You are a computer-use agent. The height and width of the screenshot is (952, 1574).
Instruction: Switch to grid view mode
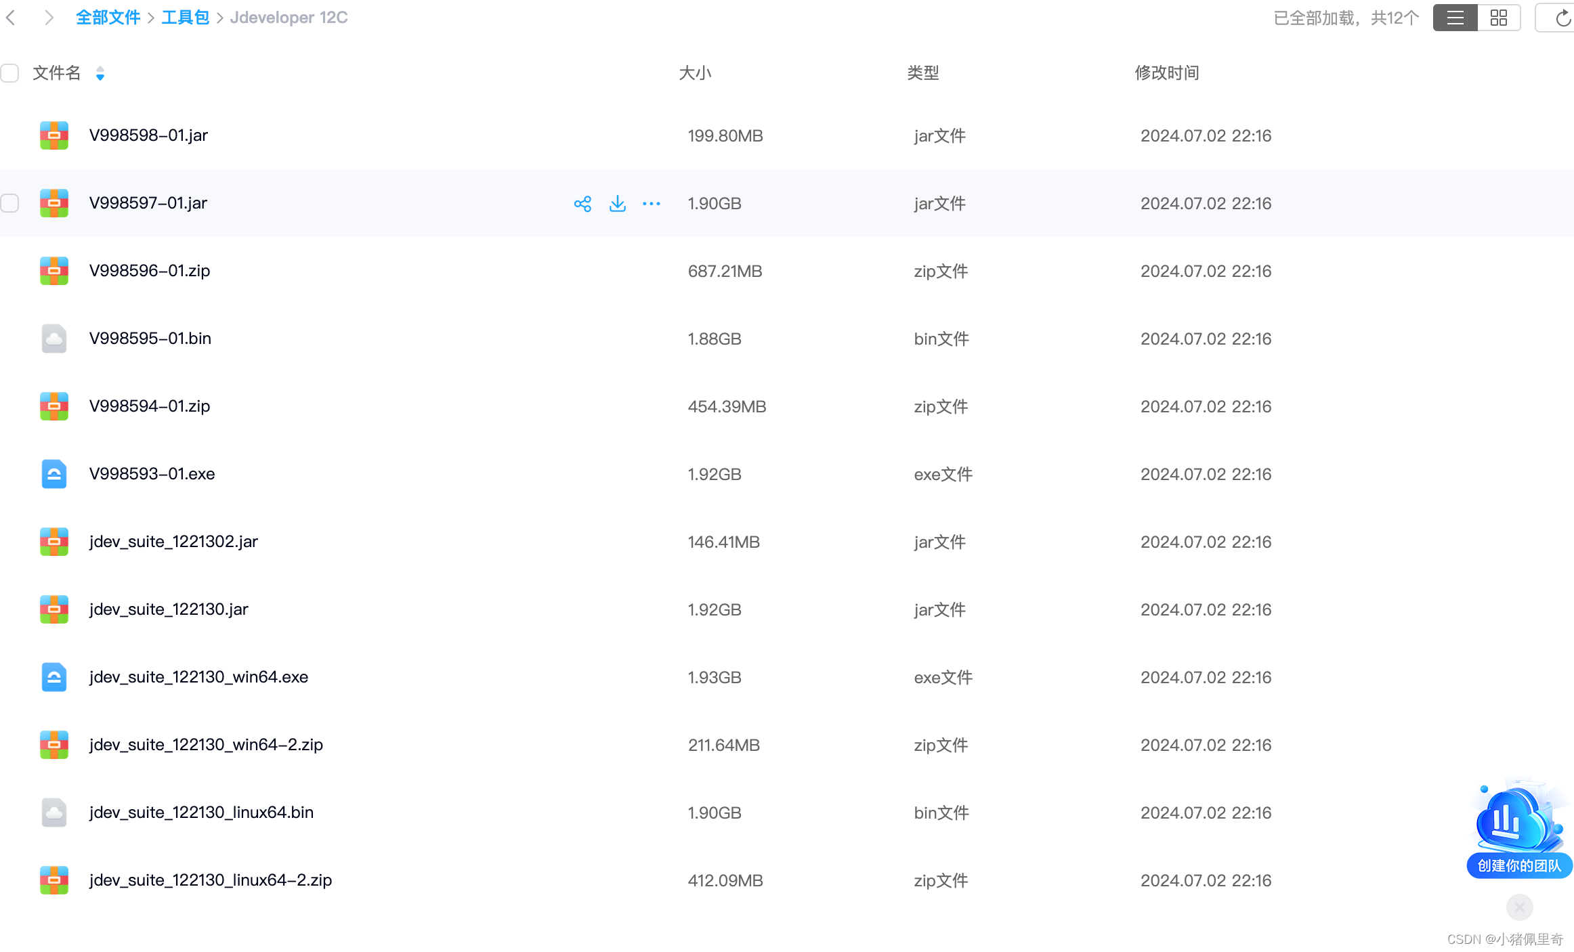(x=1499, y=18)
